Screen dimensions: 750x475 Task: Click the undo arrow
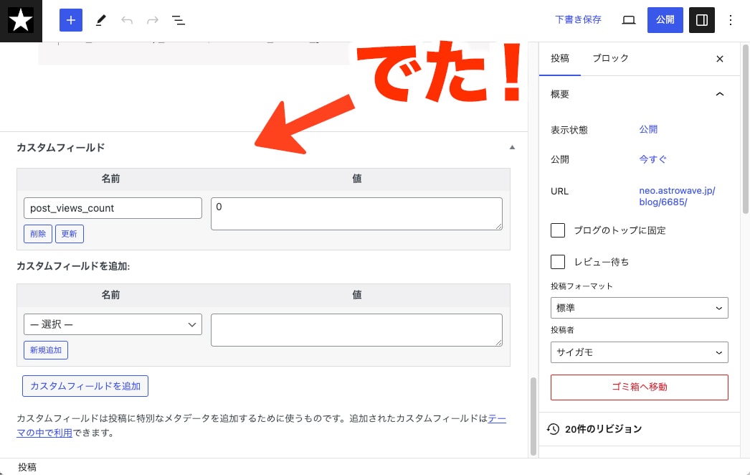[127, 20]
